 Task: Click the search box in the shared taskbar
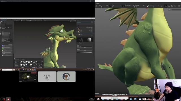tap(8, 70)
